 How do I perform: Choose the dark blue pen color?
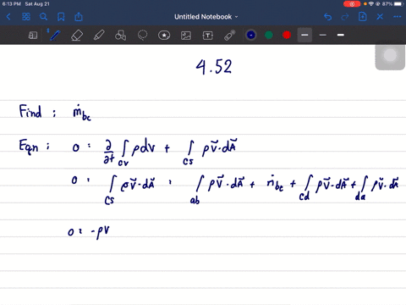pyautogui.click(x=251, y=35)
